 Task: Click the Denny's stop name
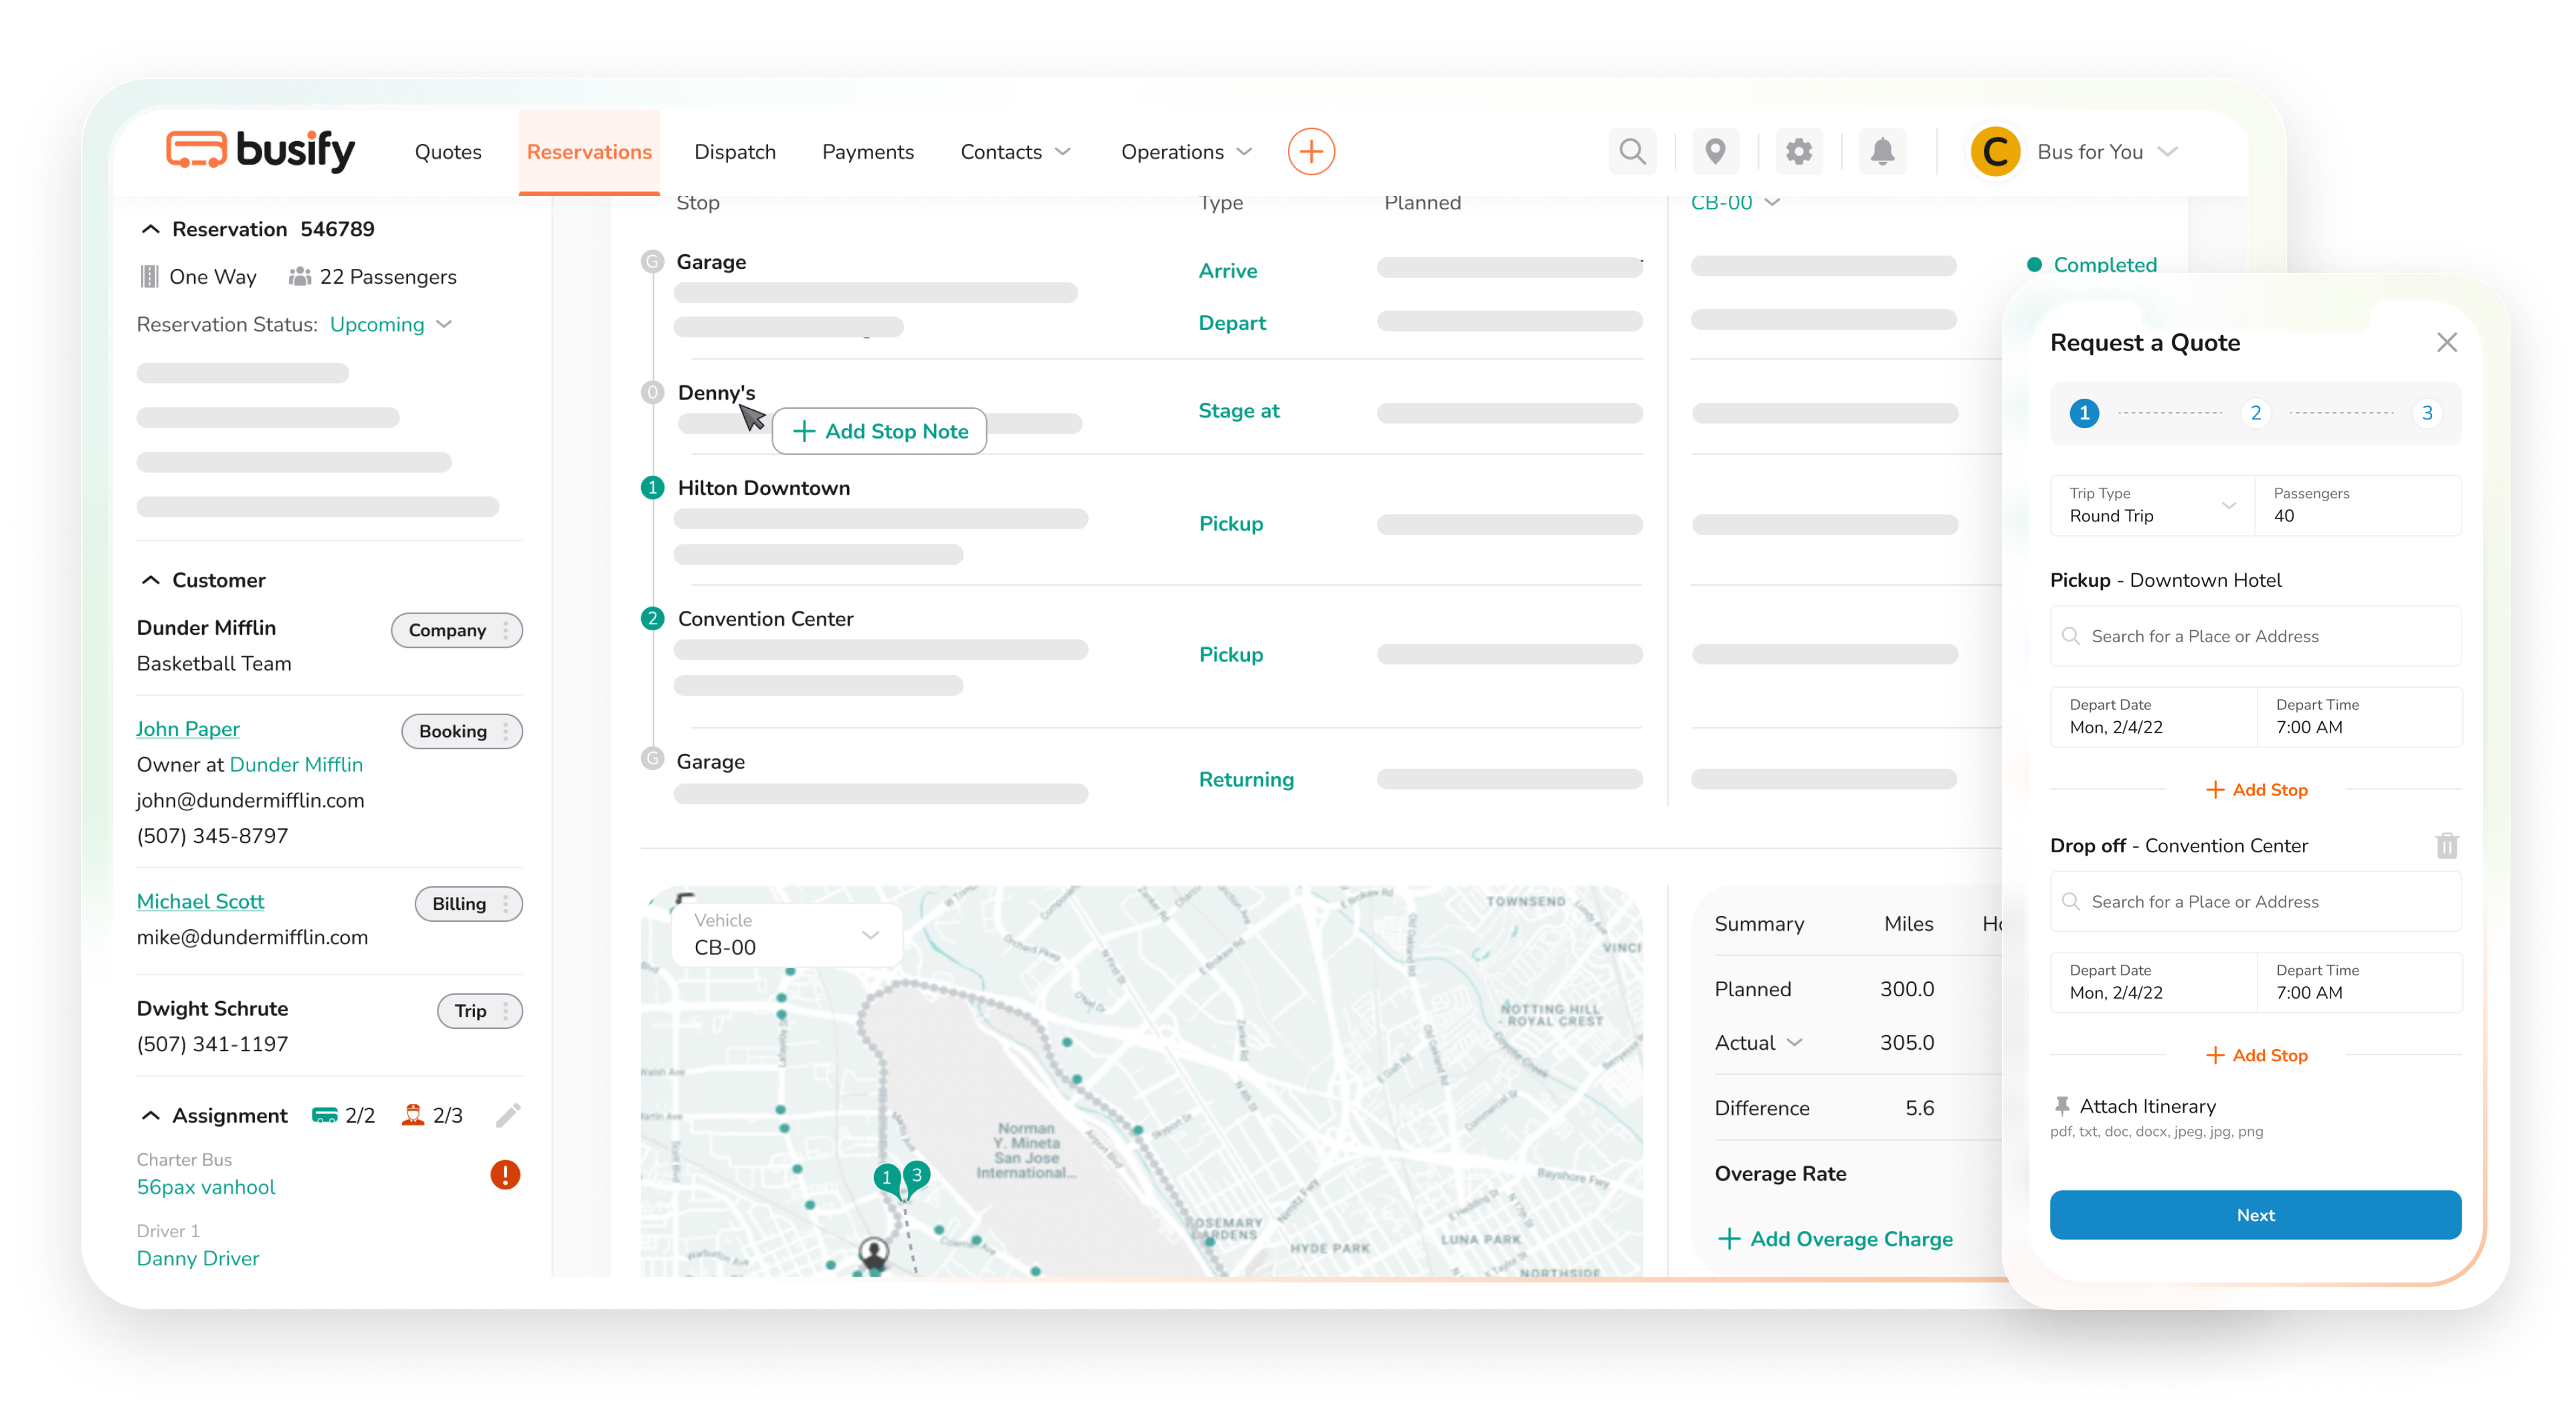coord(716,392)
